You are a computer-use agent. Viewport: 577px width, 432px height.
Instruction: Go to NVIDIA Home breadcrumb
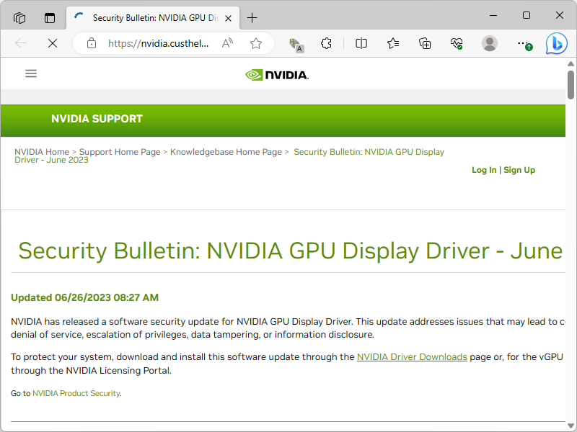coord(42,152)
